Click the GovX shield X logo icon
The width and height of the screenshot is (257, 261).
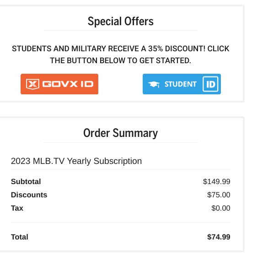pos(32,84)
